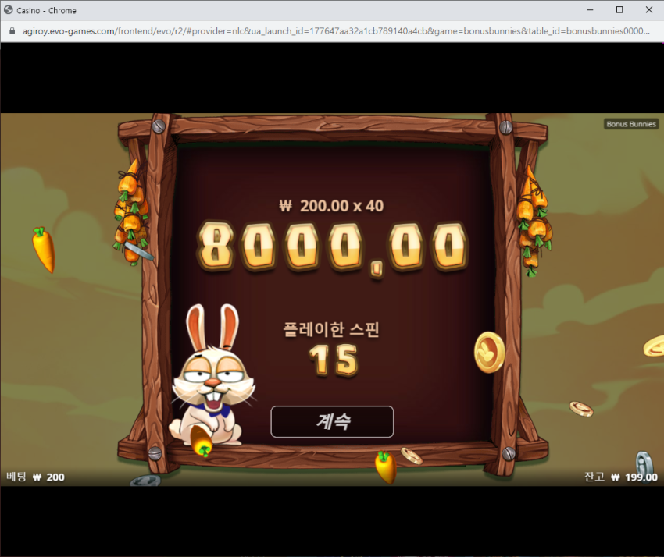Click the 플레이한 스핀 label
This screenshot has height=557, width=664.
pyautogui.click(x=331, y=329)
